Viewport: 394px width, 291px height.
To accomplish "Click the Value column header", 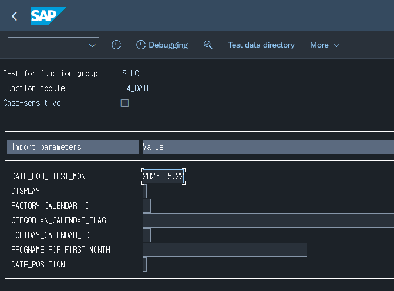I will 268,147.
